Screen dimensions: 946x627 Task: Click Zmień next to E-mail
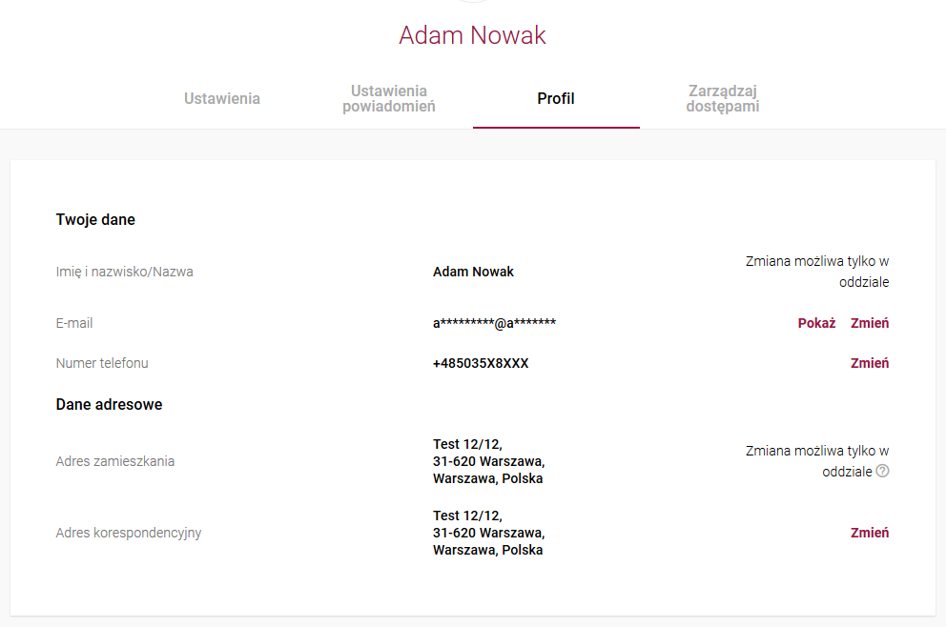(x=870, y=323)
